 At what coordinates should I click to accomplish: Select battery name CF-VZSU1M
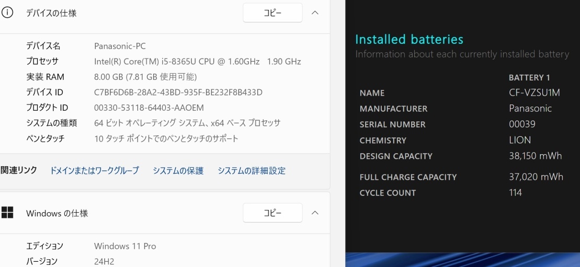pyautogui.click(x=534, y=93)
